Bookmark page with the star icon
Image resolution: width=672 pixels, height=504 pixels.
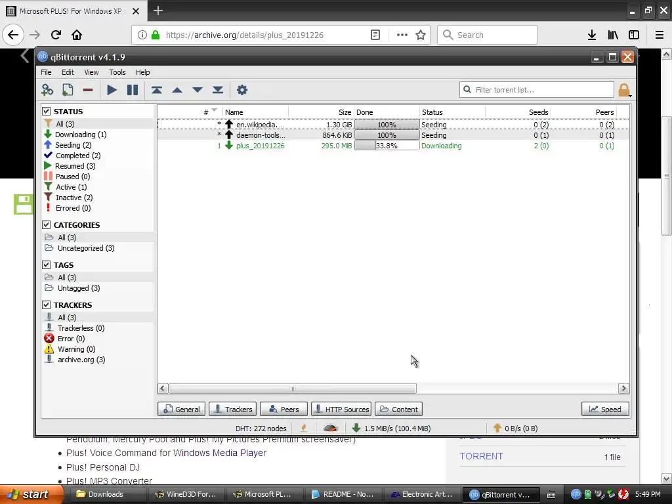[421, 35]
